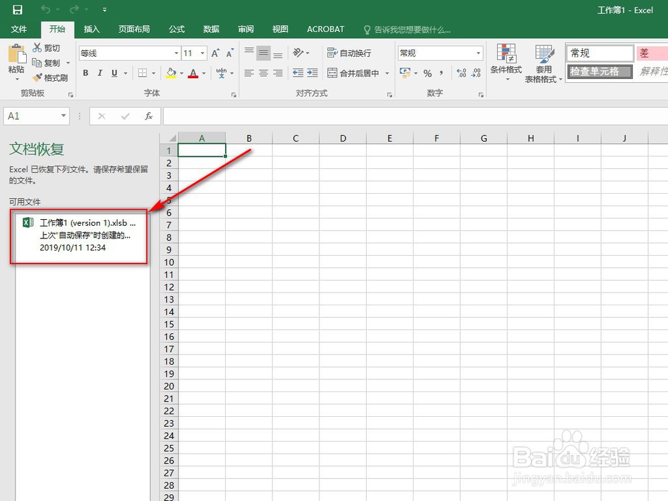Open the font color dropdown arrow

coord(204,73)
